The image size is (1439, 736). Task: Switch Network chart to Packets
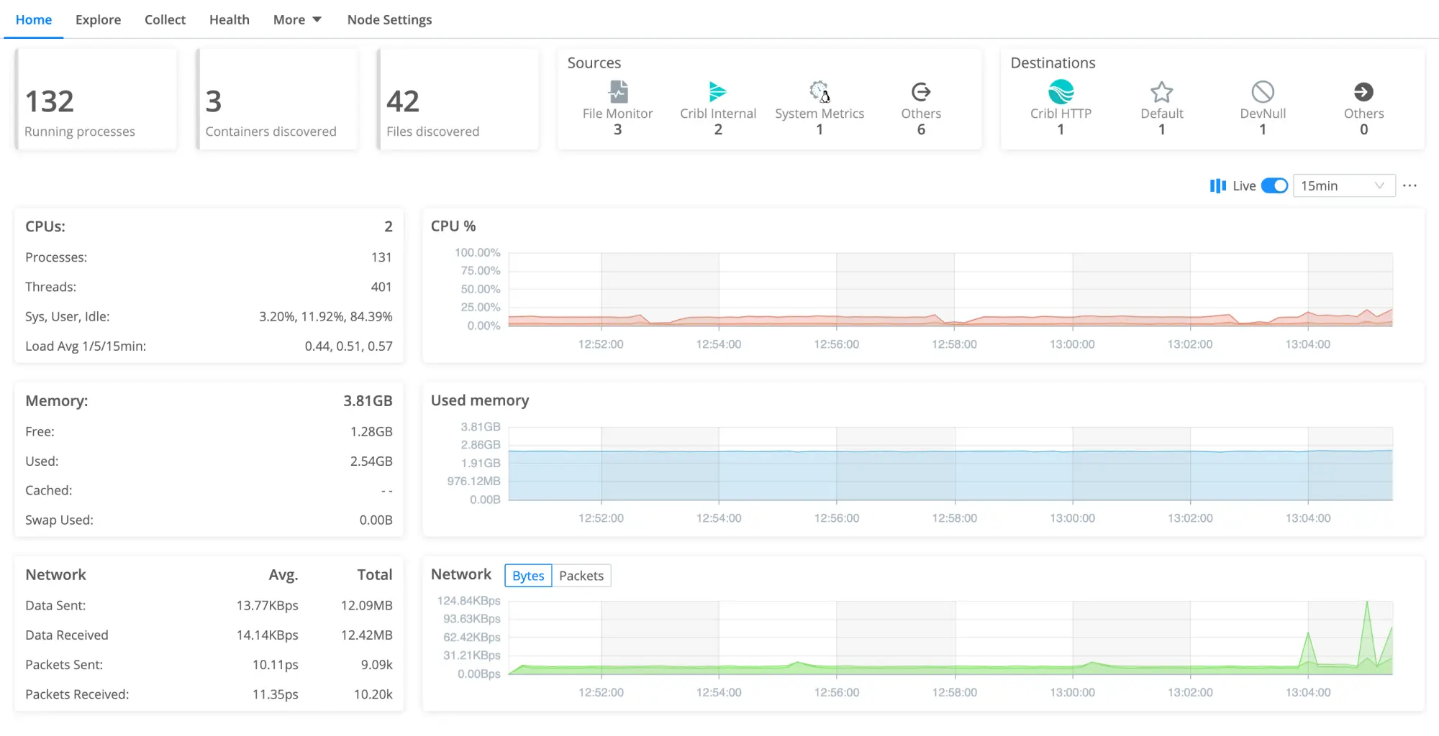click(x=581, y=576)
